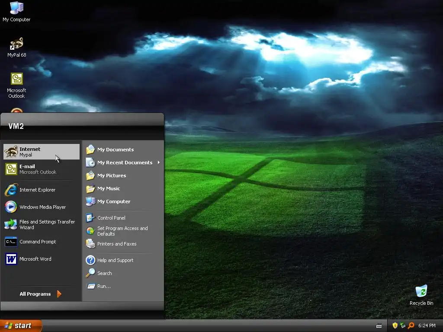
Task: Click the Safely Remove Hardware tray icon
Action: (403, 326)
